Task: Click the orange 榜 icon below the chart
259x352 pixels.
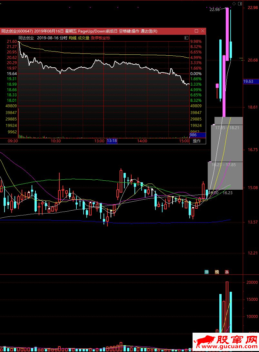Action: (x=217, y=272)
